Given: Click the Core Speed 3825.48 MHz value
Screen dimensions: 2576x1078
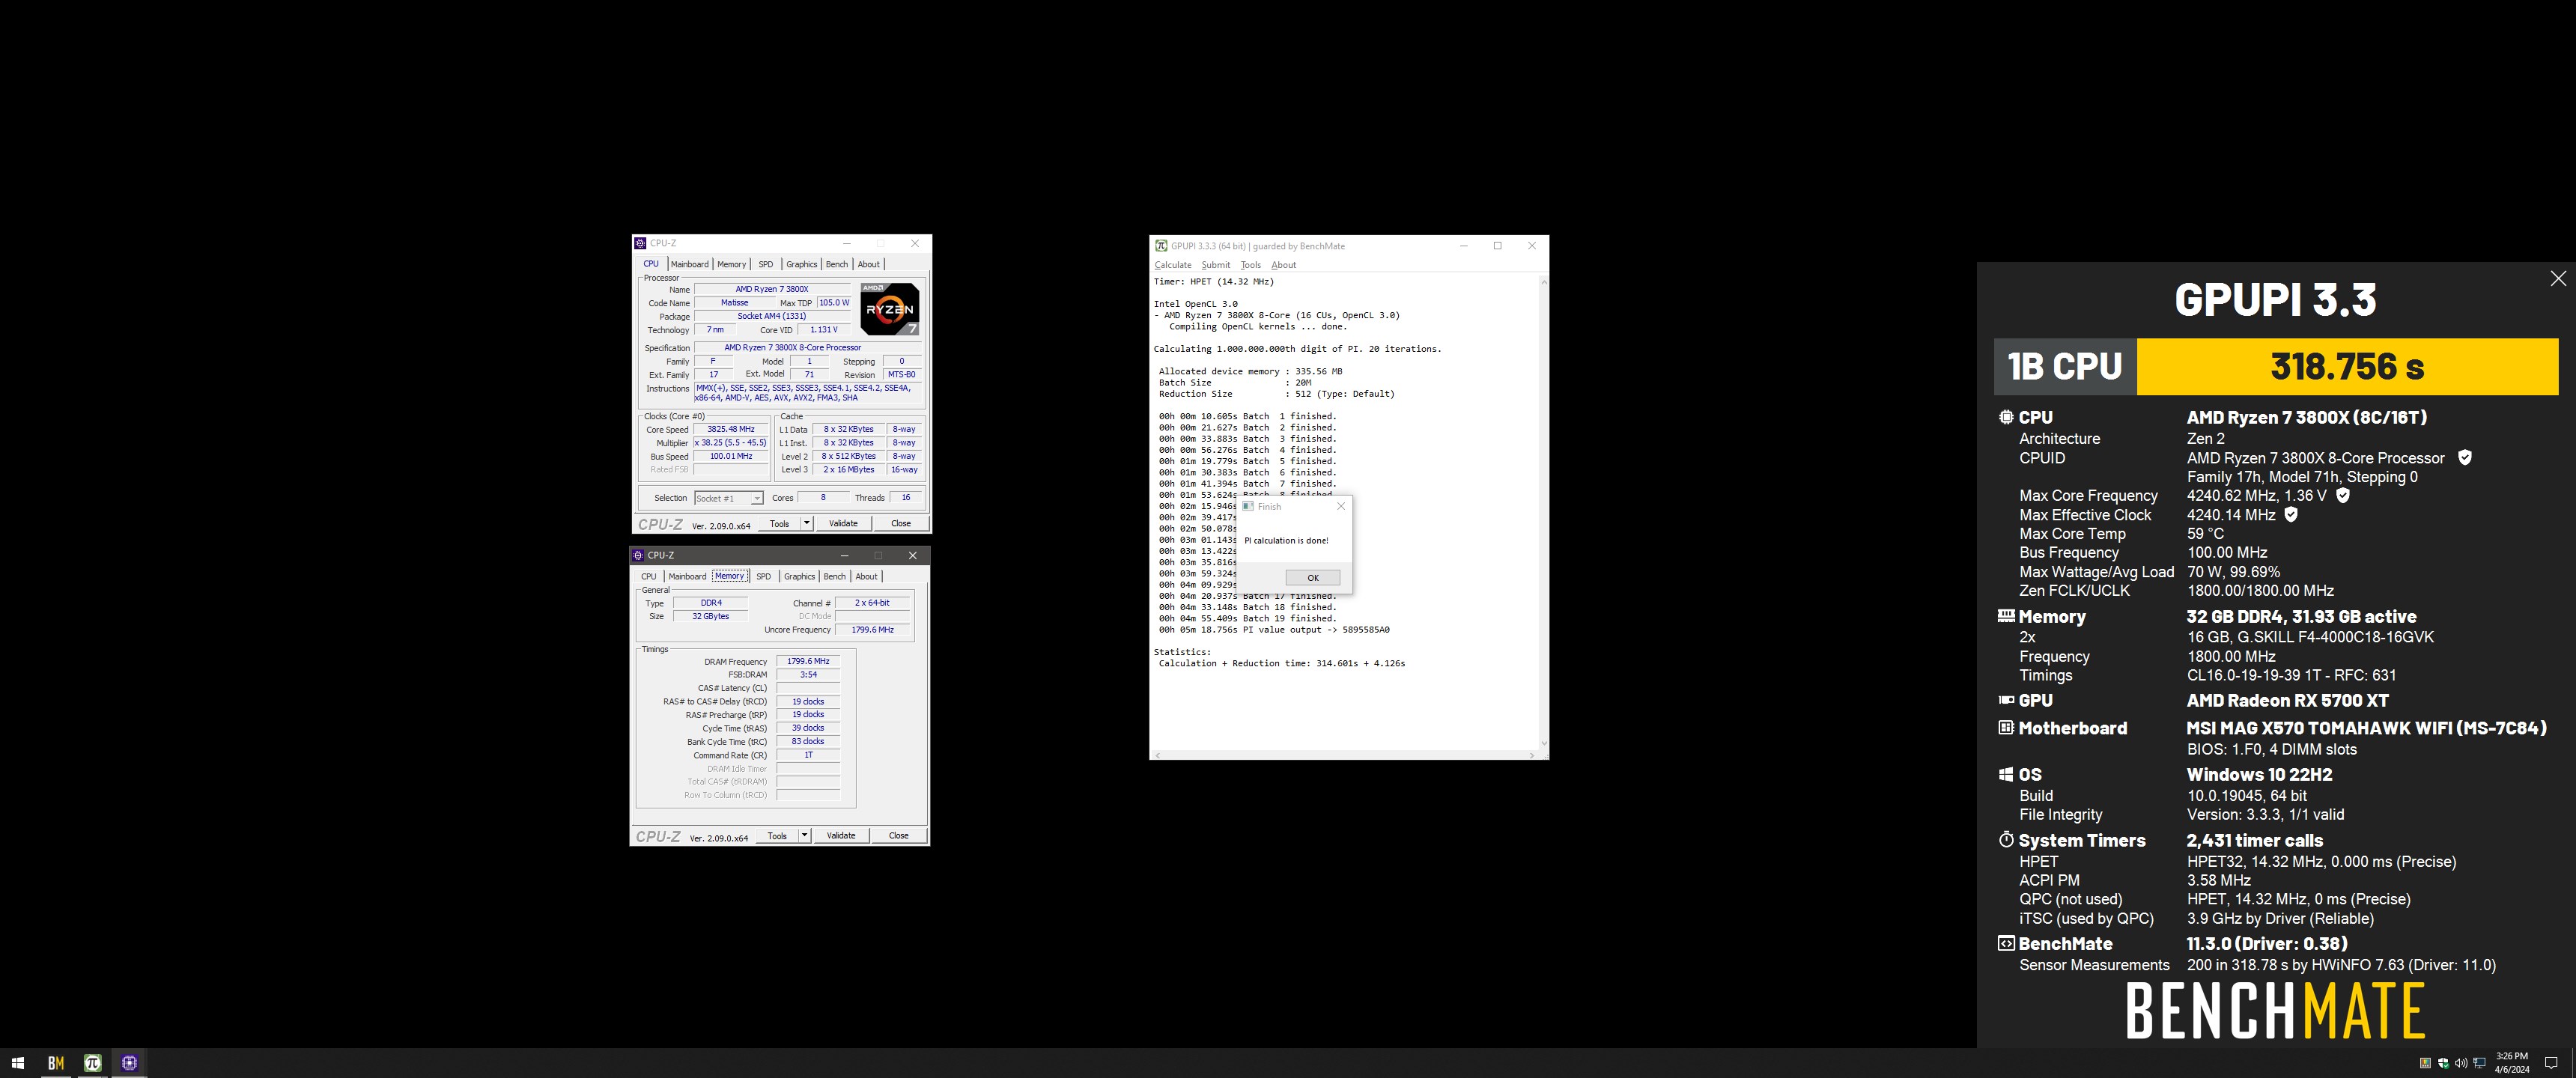Looking at the screenshot, I should (x=731, y=429).
